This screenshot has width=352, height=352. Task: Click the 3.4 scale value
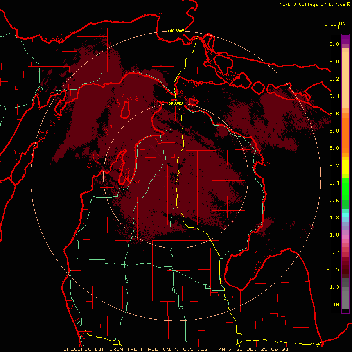334,183
